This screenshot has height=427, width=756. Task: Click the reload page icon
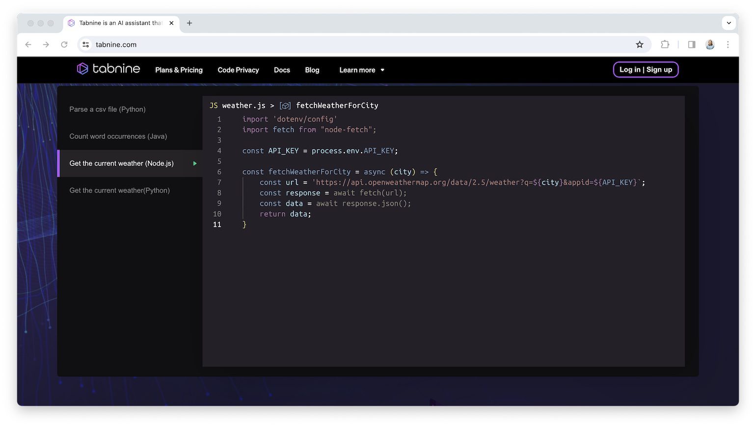tap(64, 44)
